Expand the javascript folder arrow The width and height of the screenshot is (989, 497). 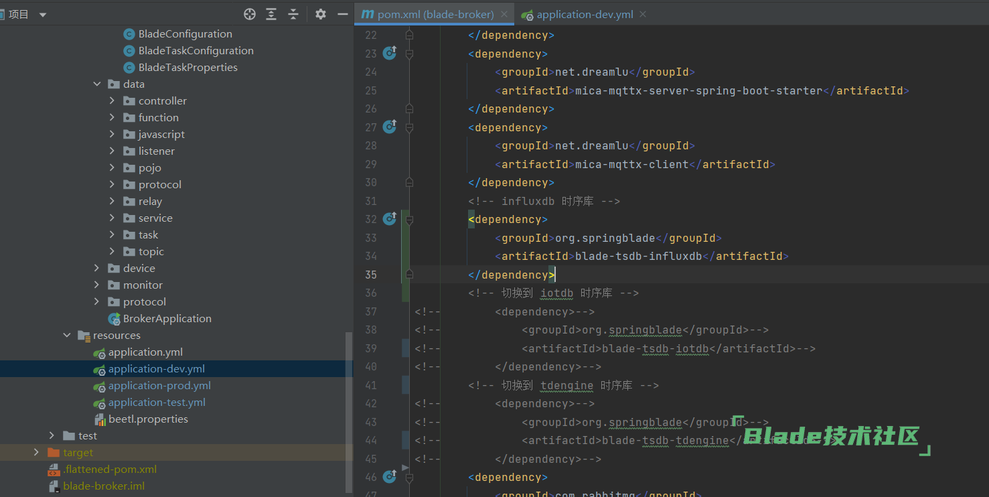(x=112, y=135)
